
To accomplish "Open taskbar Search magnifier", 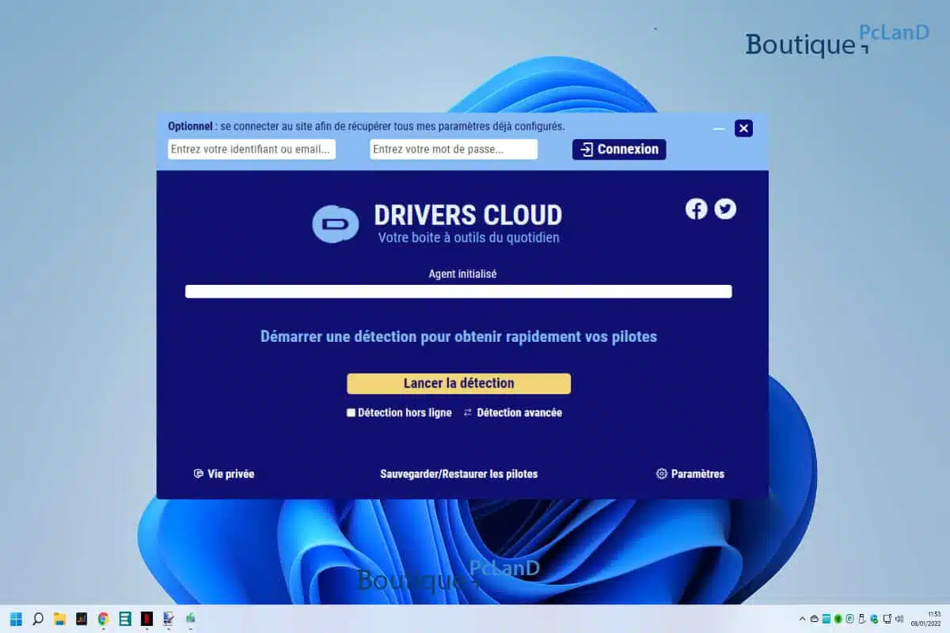I will [37, 619].
